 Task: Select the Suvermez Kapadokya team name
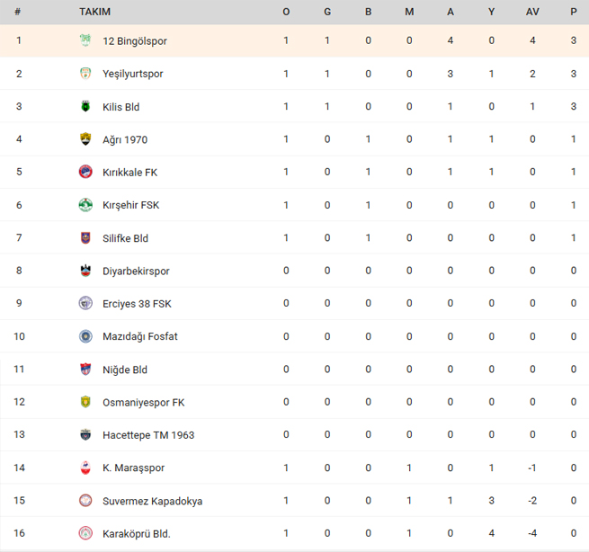pos(153,501)
